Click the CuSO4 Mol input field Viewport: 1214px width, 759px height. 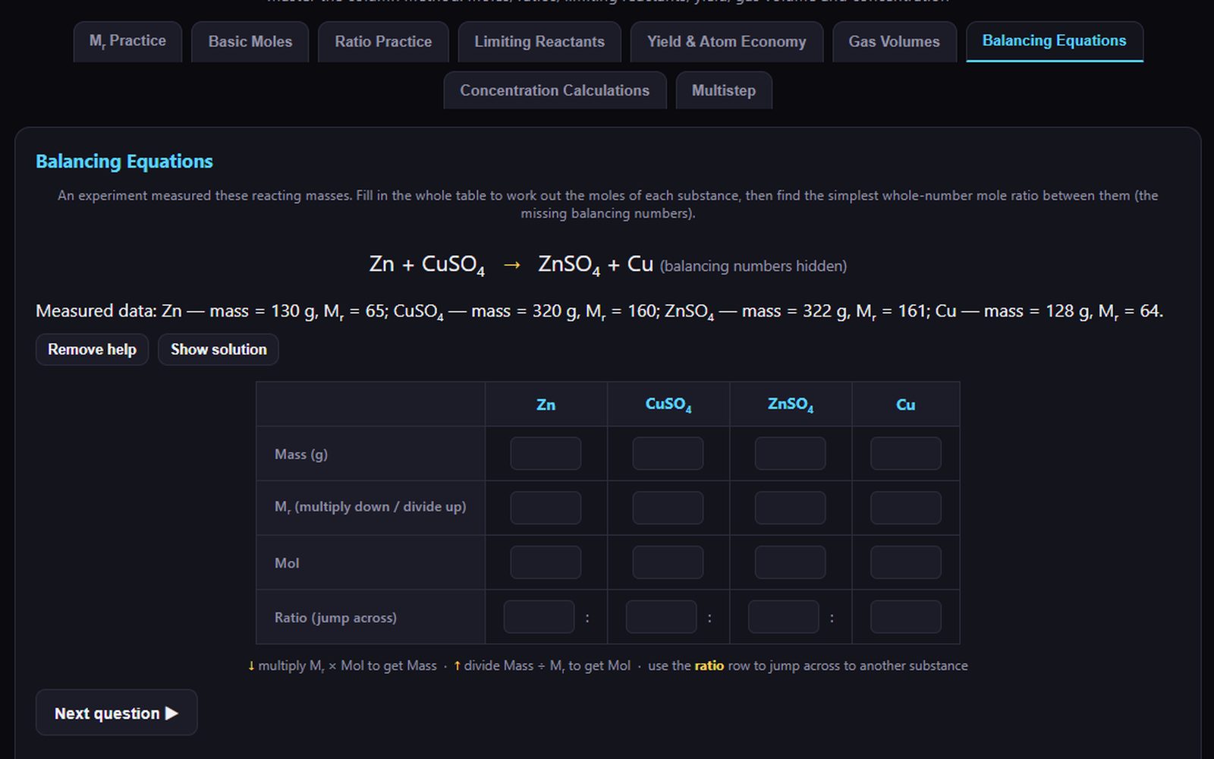(x=668, y=562)
